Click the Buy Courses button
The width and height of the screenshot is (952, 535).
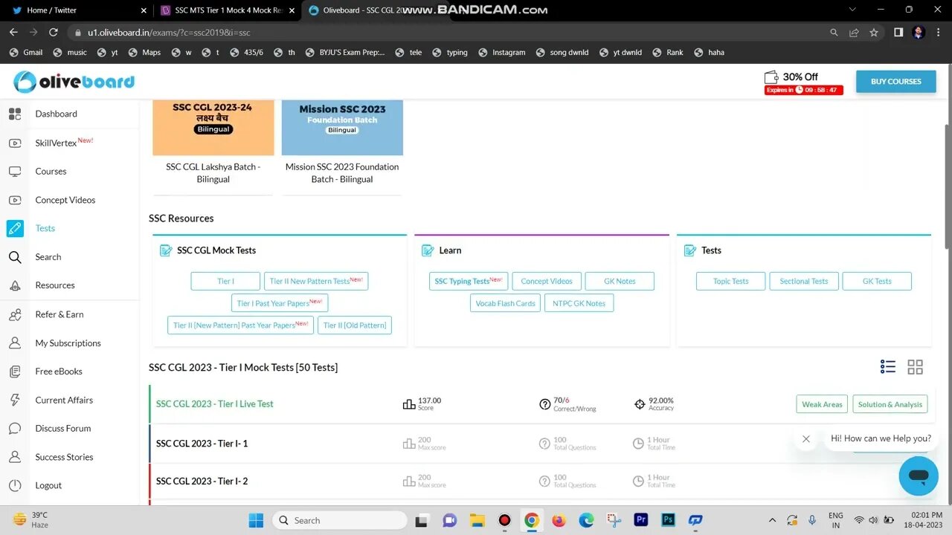pyautogui.click(x=896, y=82)
